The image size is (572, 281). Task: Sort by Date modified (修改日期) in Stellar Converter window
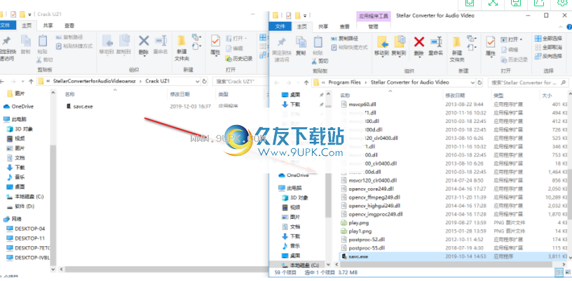coord(455,96)
